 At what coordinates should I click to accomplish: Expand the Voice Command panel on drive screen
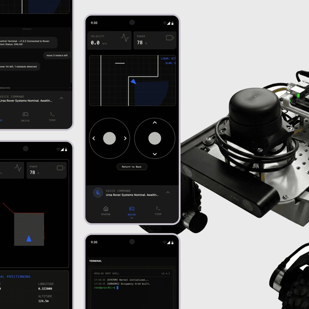coord(168,192)
